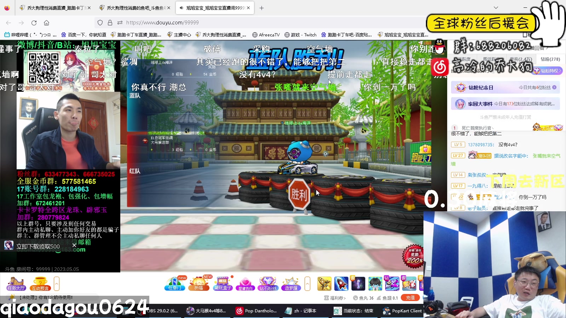Click the 大马猴4v4 taskbar item

pyautogui.click(x=207, y=311)
